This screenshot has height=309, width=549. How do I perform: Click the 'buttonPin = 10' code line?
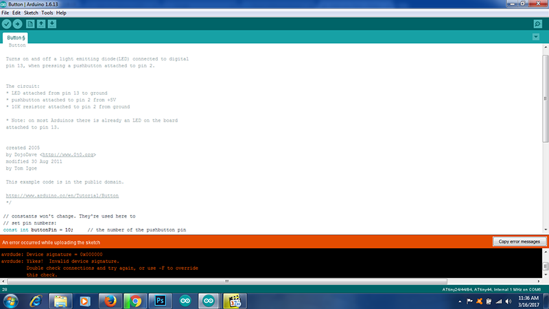pos(95,230)
